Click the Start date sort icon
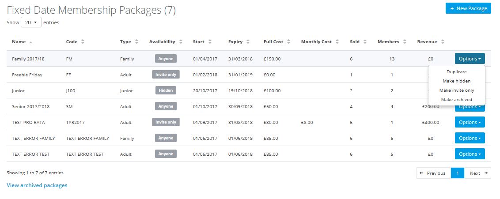 209,42
